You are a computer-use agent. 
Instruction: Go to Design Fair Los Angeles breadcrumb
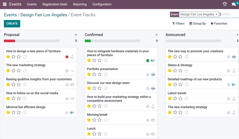coord(44,15)
